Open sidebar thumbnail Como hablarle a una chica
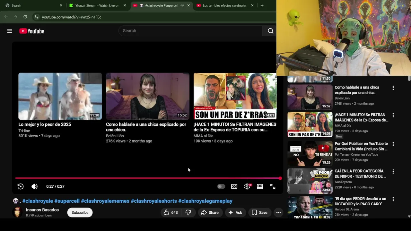This screenshot has width=411, height=231. click(310, 97)
